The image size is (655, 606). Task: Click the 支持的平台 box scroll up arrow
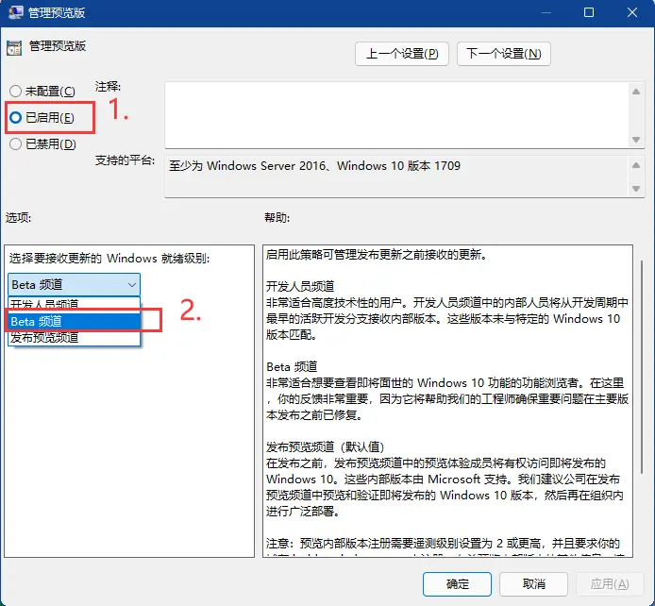(x=636, y=165)
